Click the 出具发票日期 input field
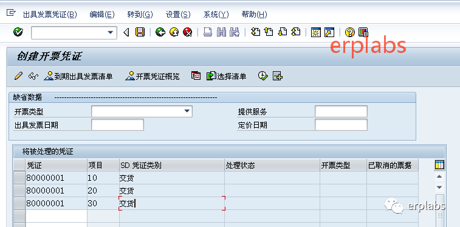This screenshot has width=460, height=227. pos(118,125)
